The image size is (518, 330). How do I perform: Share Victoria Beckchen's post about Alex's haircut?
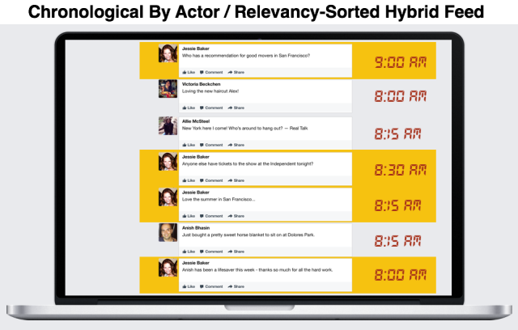pos(236,108)
